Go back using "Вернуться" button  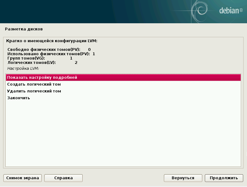183,178
